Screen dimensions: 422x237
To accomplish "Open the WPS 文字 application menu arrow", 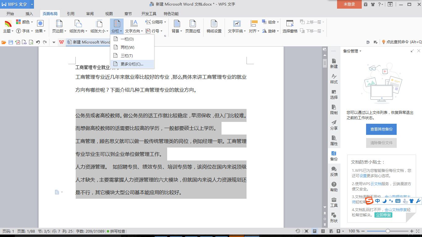I will 32,4.
